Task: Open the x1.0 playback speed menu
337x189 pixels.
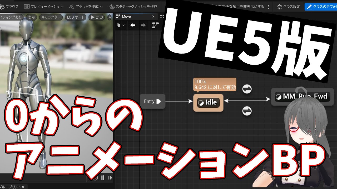Action: click(x=97, y=17)
